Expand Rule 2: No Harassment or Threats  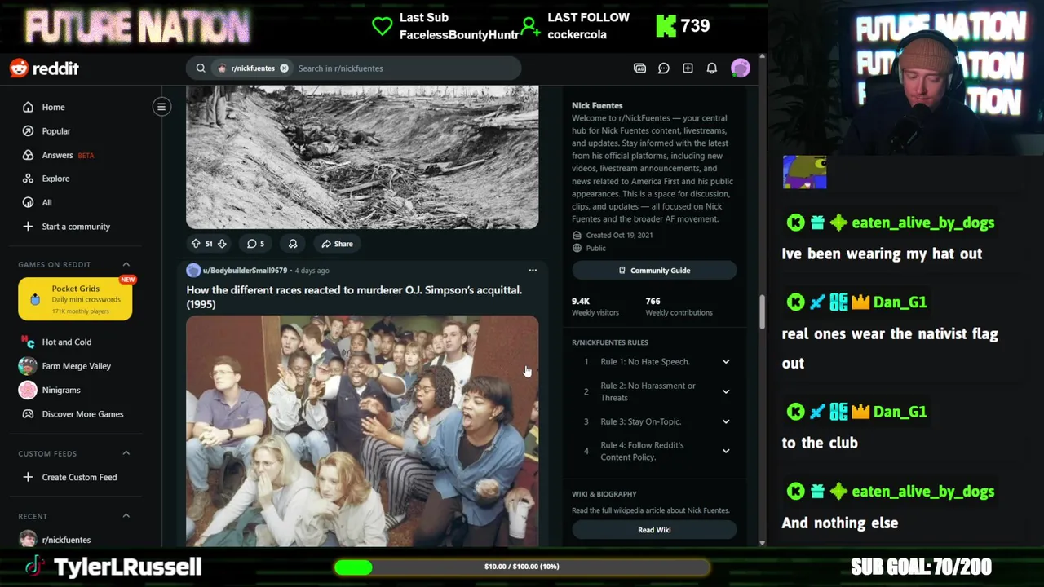pos(654,392)
